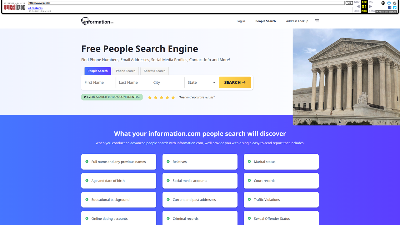
Task: Open the 40 captures link
Action: click(35, 8)
